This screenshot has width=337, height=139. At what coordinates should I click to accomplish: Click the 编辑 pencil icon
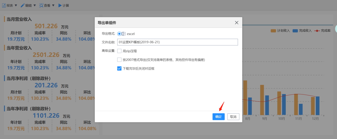coord(23,5)
